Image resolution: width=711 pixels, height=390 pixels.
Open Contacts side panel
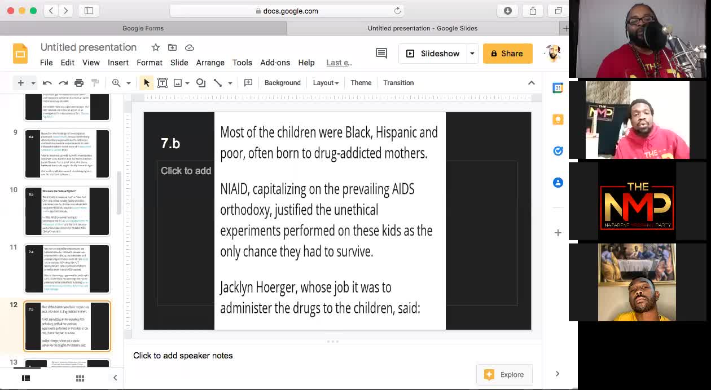558,183
